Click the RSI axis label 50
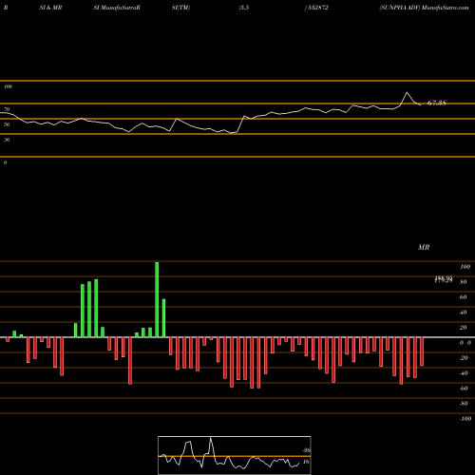Viewport: 475px width, 475px height. (7, 124)
